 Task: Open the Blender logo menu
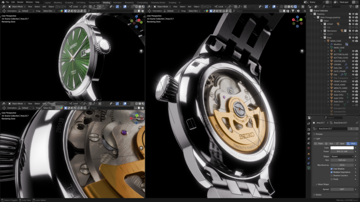(x=3, y=2)
